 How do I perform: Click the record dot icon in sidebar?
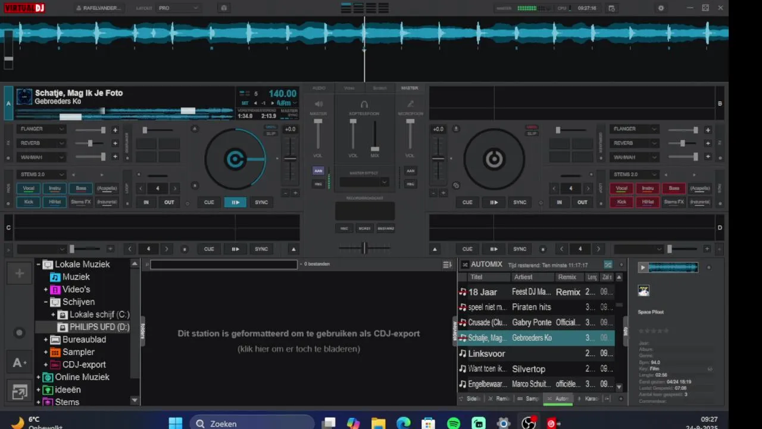[20, 333]
